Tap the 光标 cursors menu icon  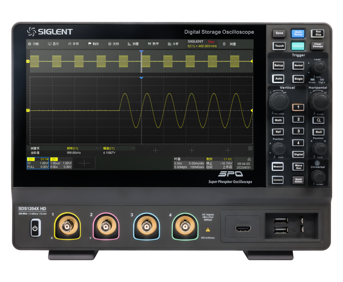[x=110, y=44]
